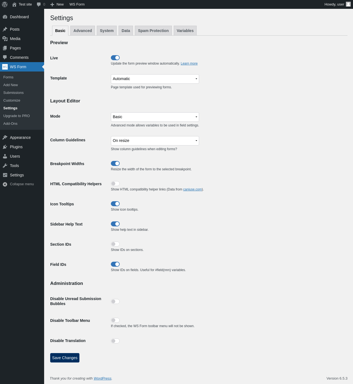Click the Dashboard gauge icon

coord(5,17)
